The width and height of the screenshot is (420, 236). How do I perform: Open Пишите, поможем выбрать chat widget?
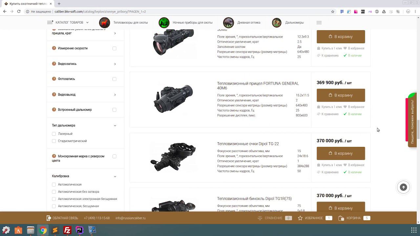coord(412,122)
